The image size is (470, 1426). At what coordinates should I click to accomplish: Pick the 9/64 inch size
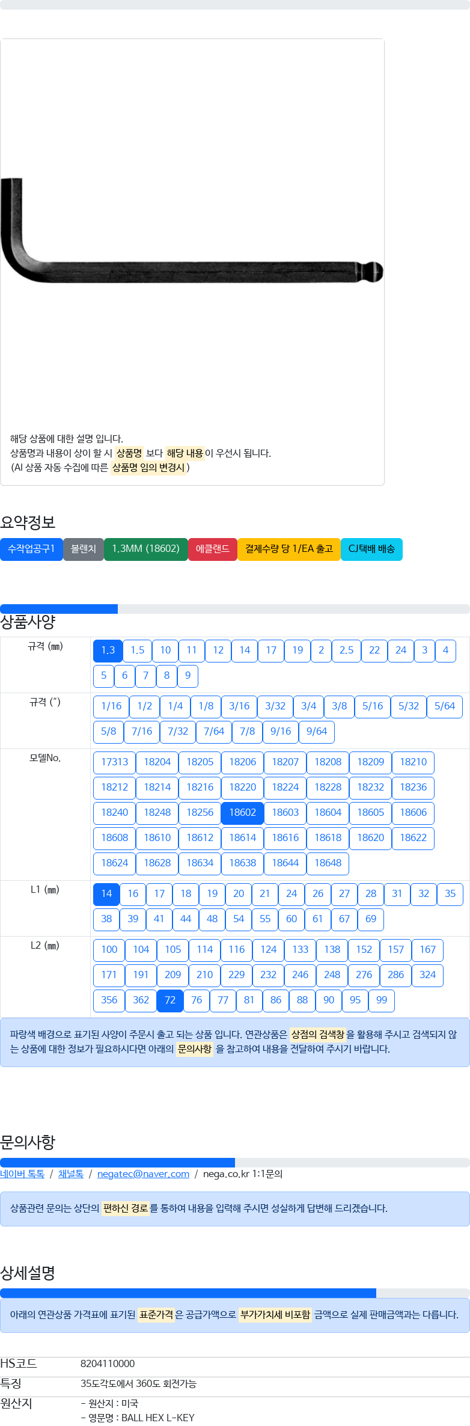tap(317, 732)
